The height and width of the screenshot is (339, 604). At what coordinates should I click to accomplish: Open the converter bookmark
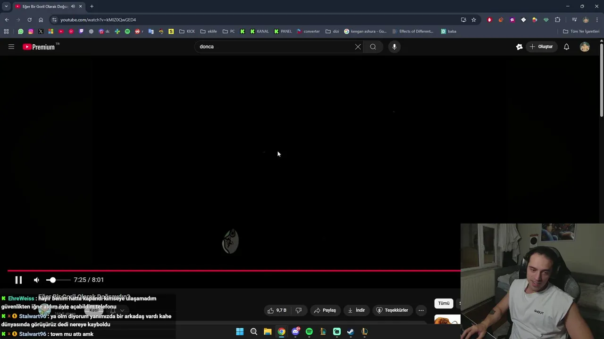(308, 32)
